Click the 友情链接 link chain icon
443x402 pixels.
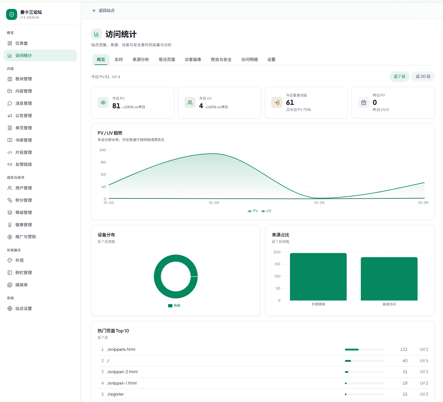(x=10, y=164)
